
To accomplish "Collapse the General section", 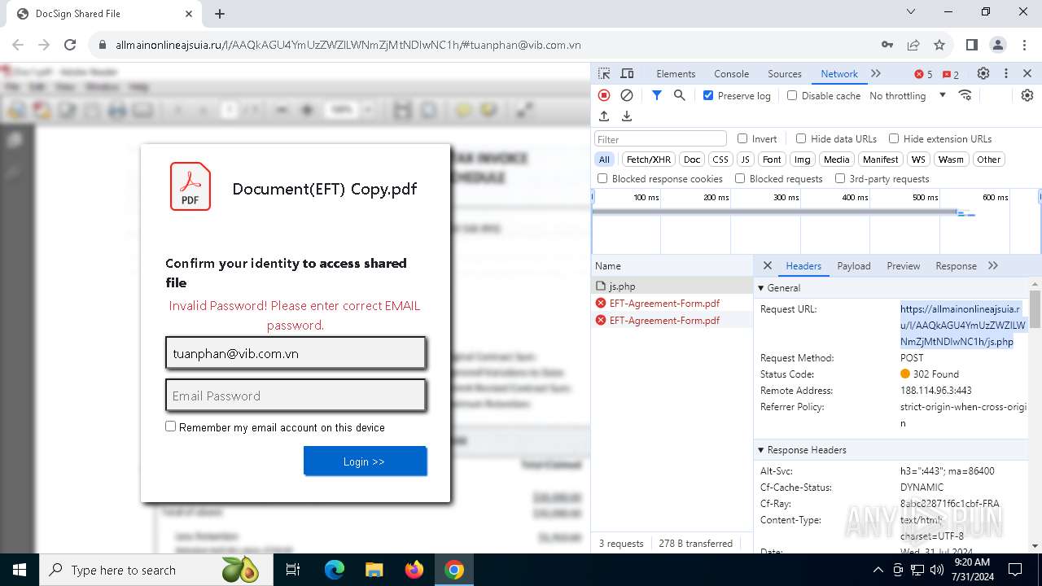I will click(x=761, y=288).
